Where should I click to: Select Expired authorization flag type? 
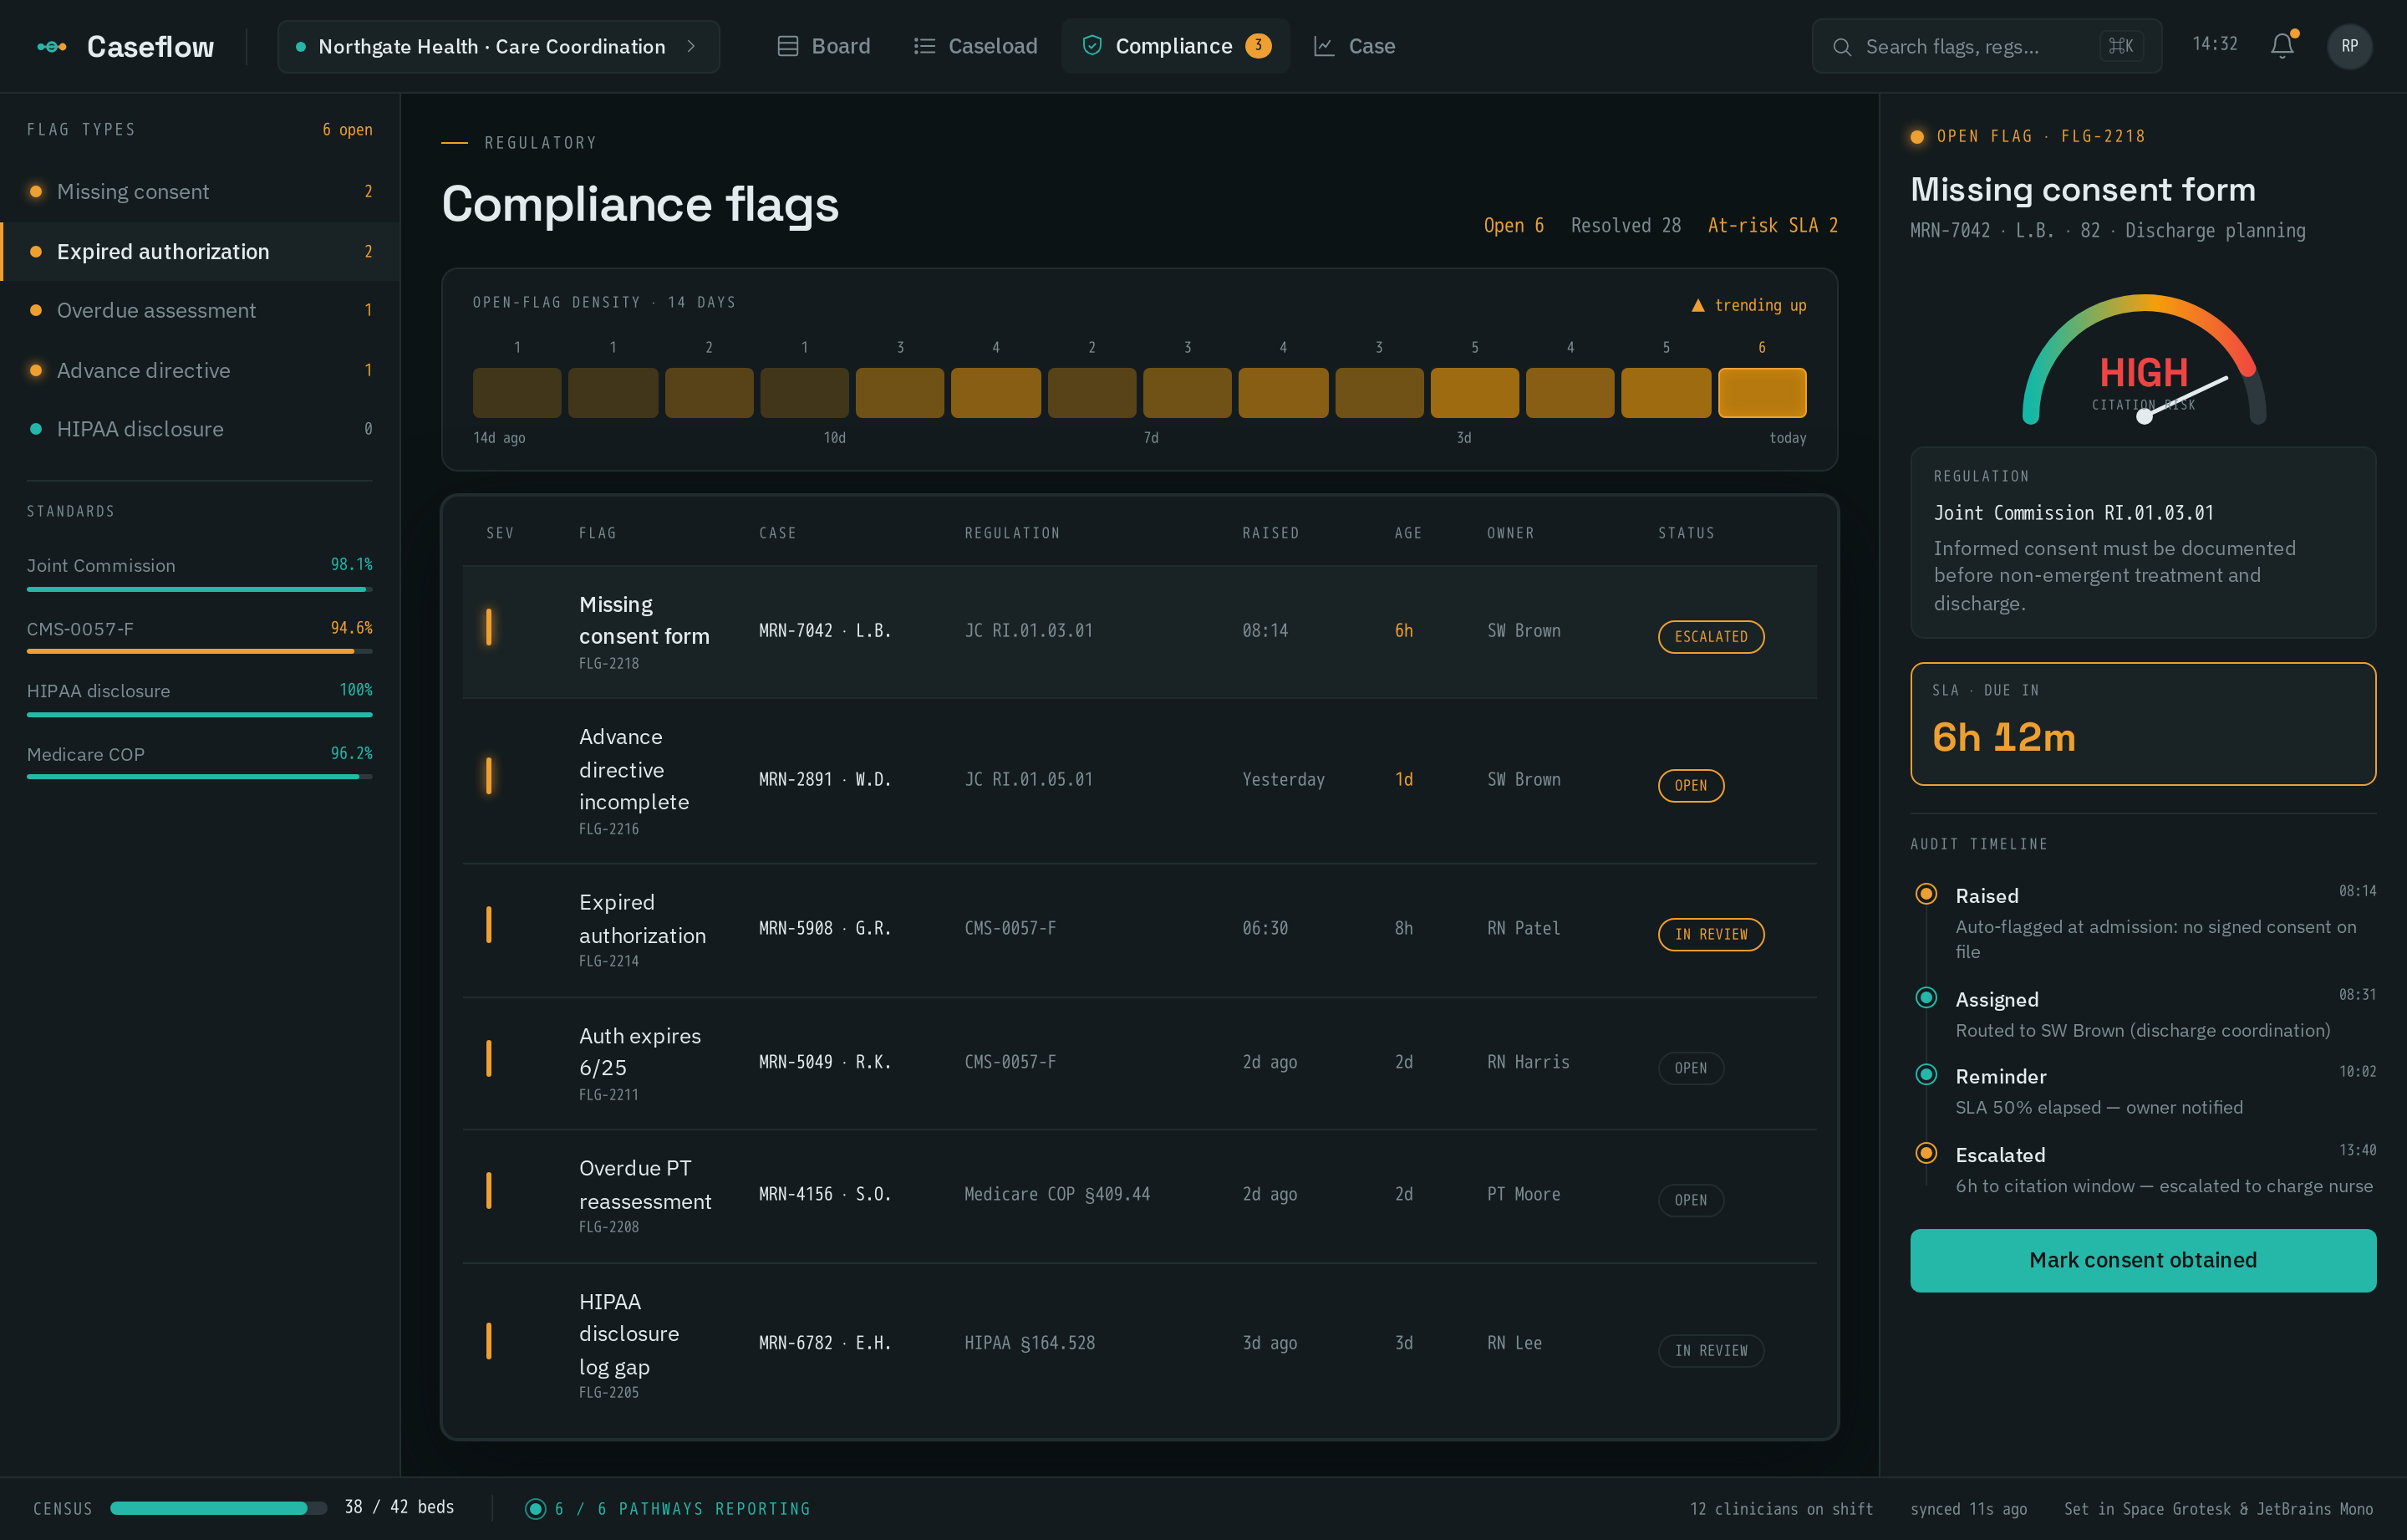click(200, 251)
